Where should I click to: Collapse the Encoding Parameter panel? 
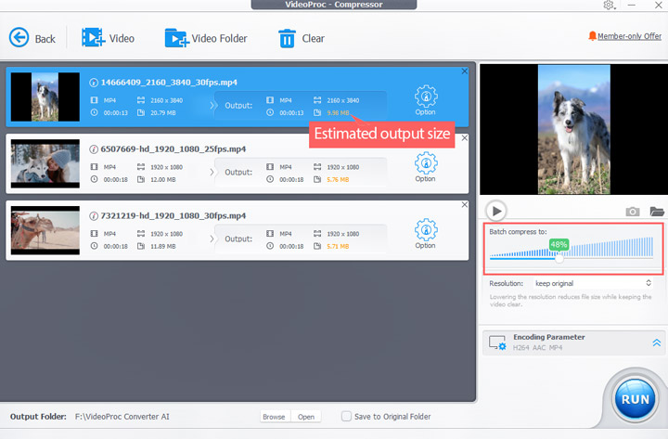[656, 343]
